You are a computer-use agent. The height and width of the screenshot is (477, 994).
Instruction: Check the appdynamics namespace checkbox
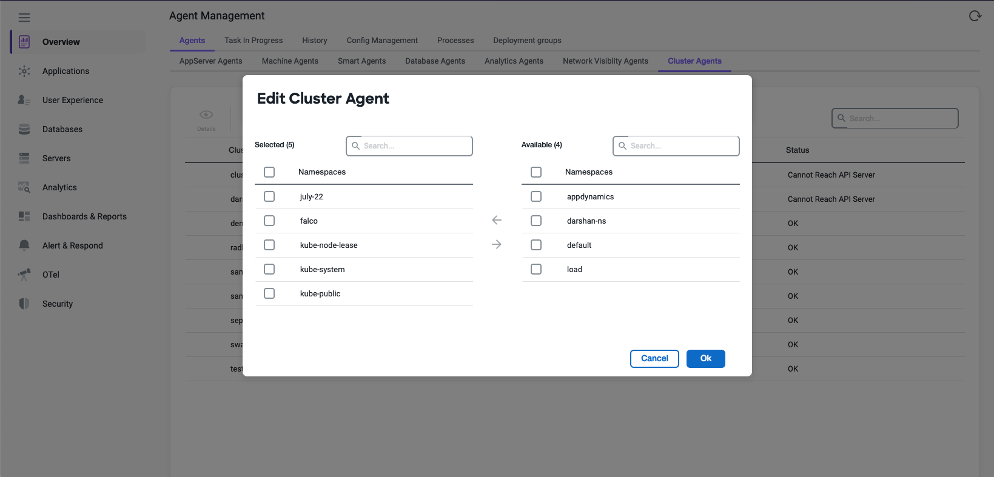536,196
